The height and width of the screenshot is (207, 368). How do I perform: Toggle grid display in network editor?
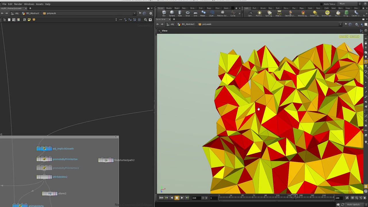(x=139, y=20)
